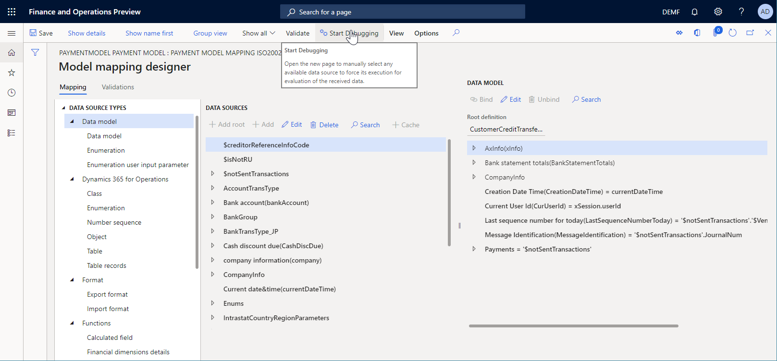This screenshot has height=361, width=777.
Task: Open the app launcher waffle icon
Action: tap(12, 12)
